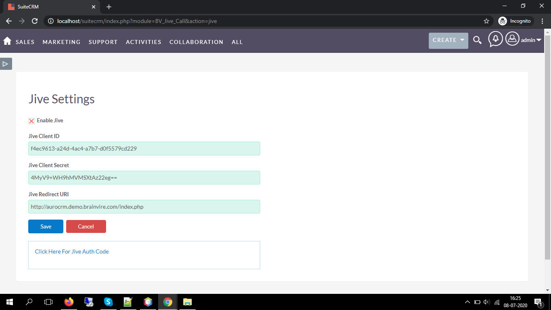View site information icon in address bar

click(51, 21)
